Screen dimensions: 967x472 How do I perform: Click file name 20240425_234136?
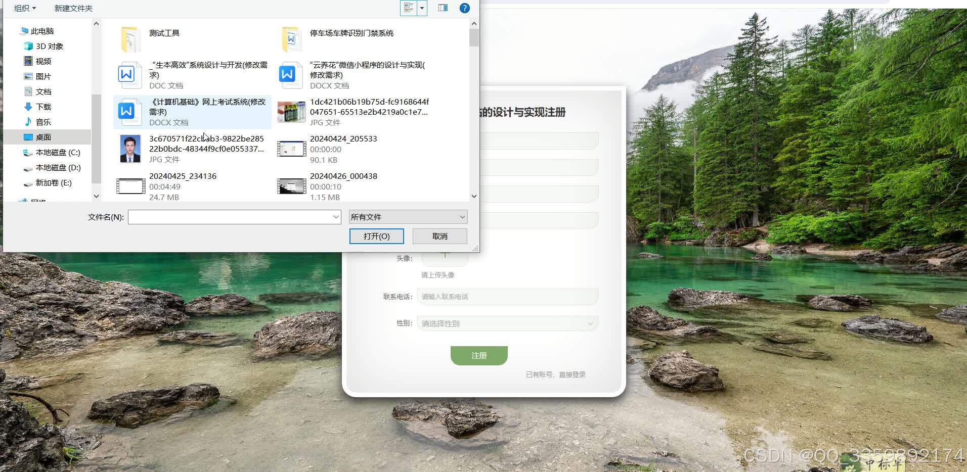pos(183,176)
